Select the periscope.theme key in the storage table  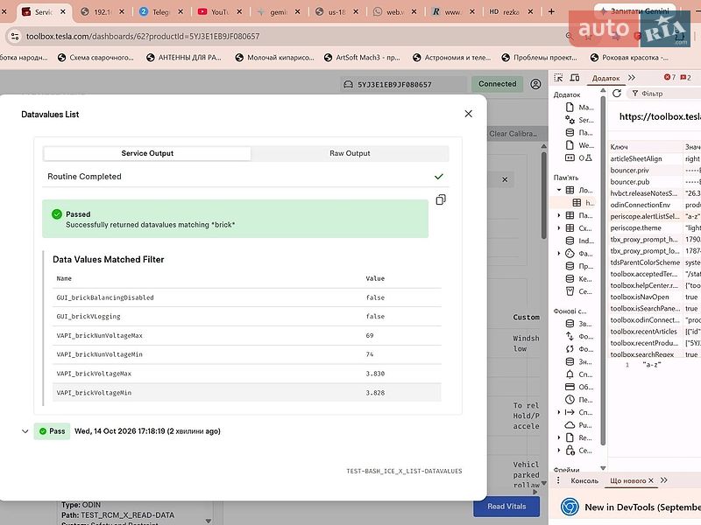pos(636,228)
